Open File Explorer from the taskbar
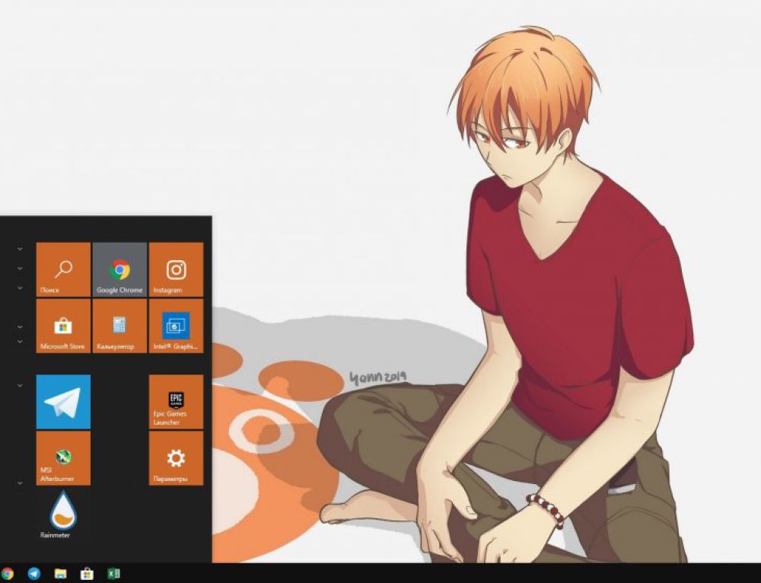The width and height of the screenshot is (761, 583). 59,572
